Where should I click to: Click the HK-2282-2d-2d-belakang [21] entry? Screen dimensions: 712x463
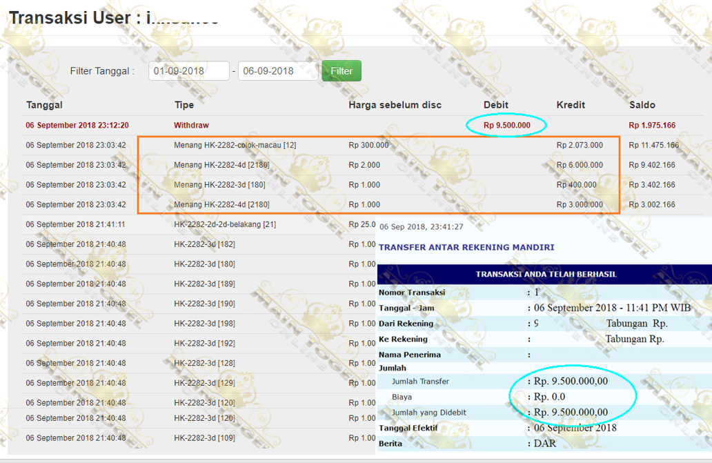pyautogui.click(x=225, y=225)
